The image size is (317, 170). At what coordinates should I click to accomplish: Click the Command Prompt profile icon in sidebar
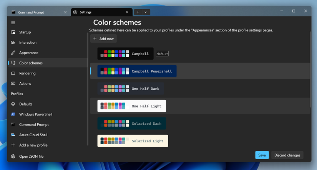[13, 125]
